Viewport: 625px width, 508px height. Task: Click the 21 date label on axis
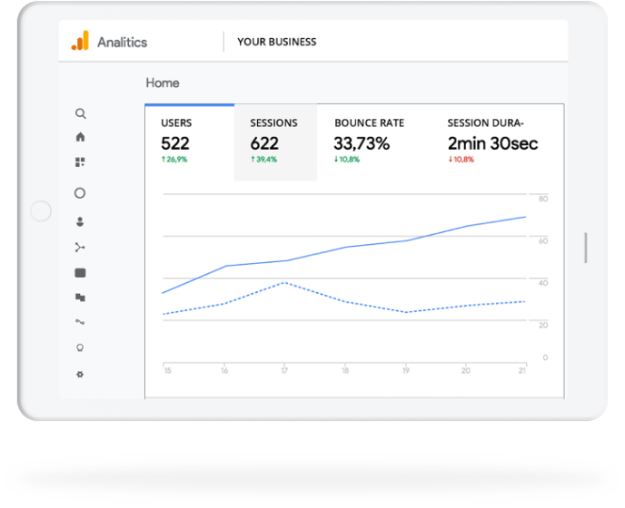[x=521, y=371]
